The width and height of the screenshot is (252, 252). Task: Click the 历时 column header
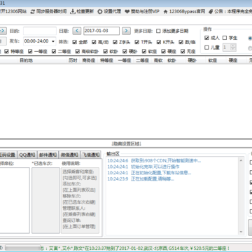73,60
